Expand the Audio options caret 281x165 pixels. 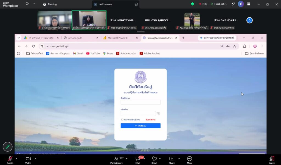[x=16, y=158]
